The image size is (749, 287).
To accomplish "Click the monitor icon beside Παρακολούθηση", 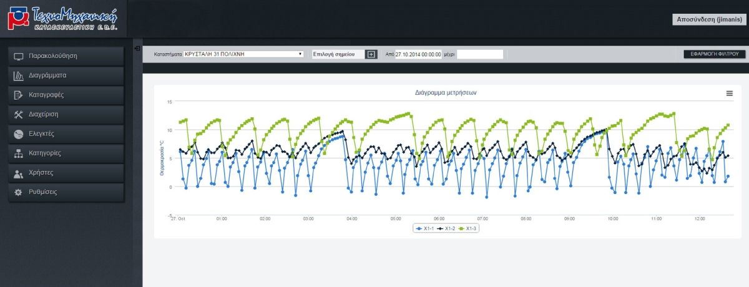I will [x=18, y=56].
